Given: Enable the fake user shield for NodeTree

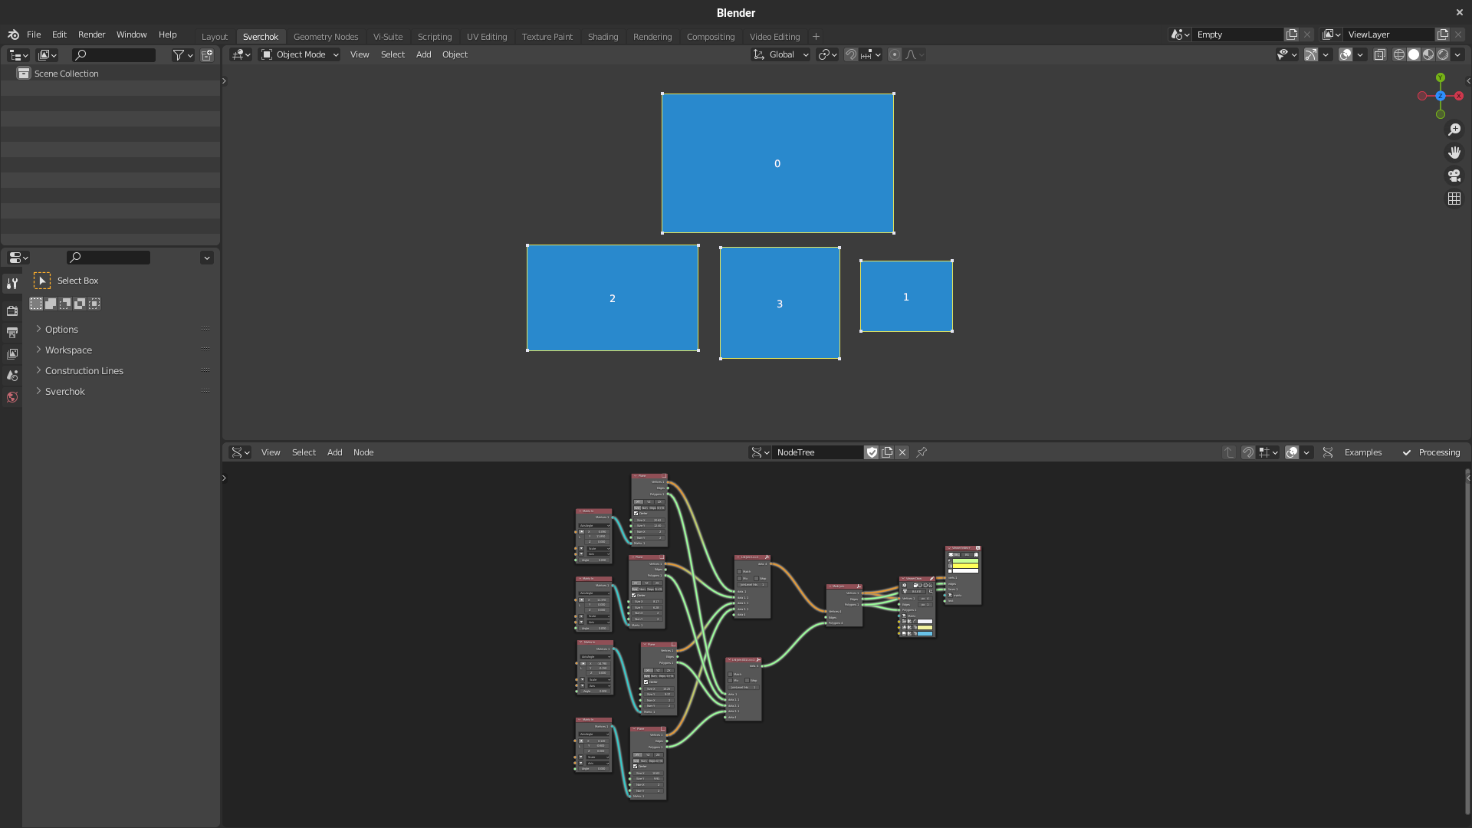Looking at the screenshot, I should click(872, 452).
